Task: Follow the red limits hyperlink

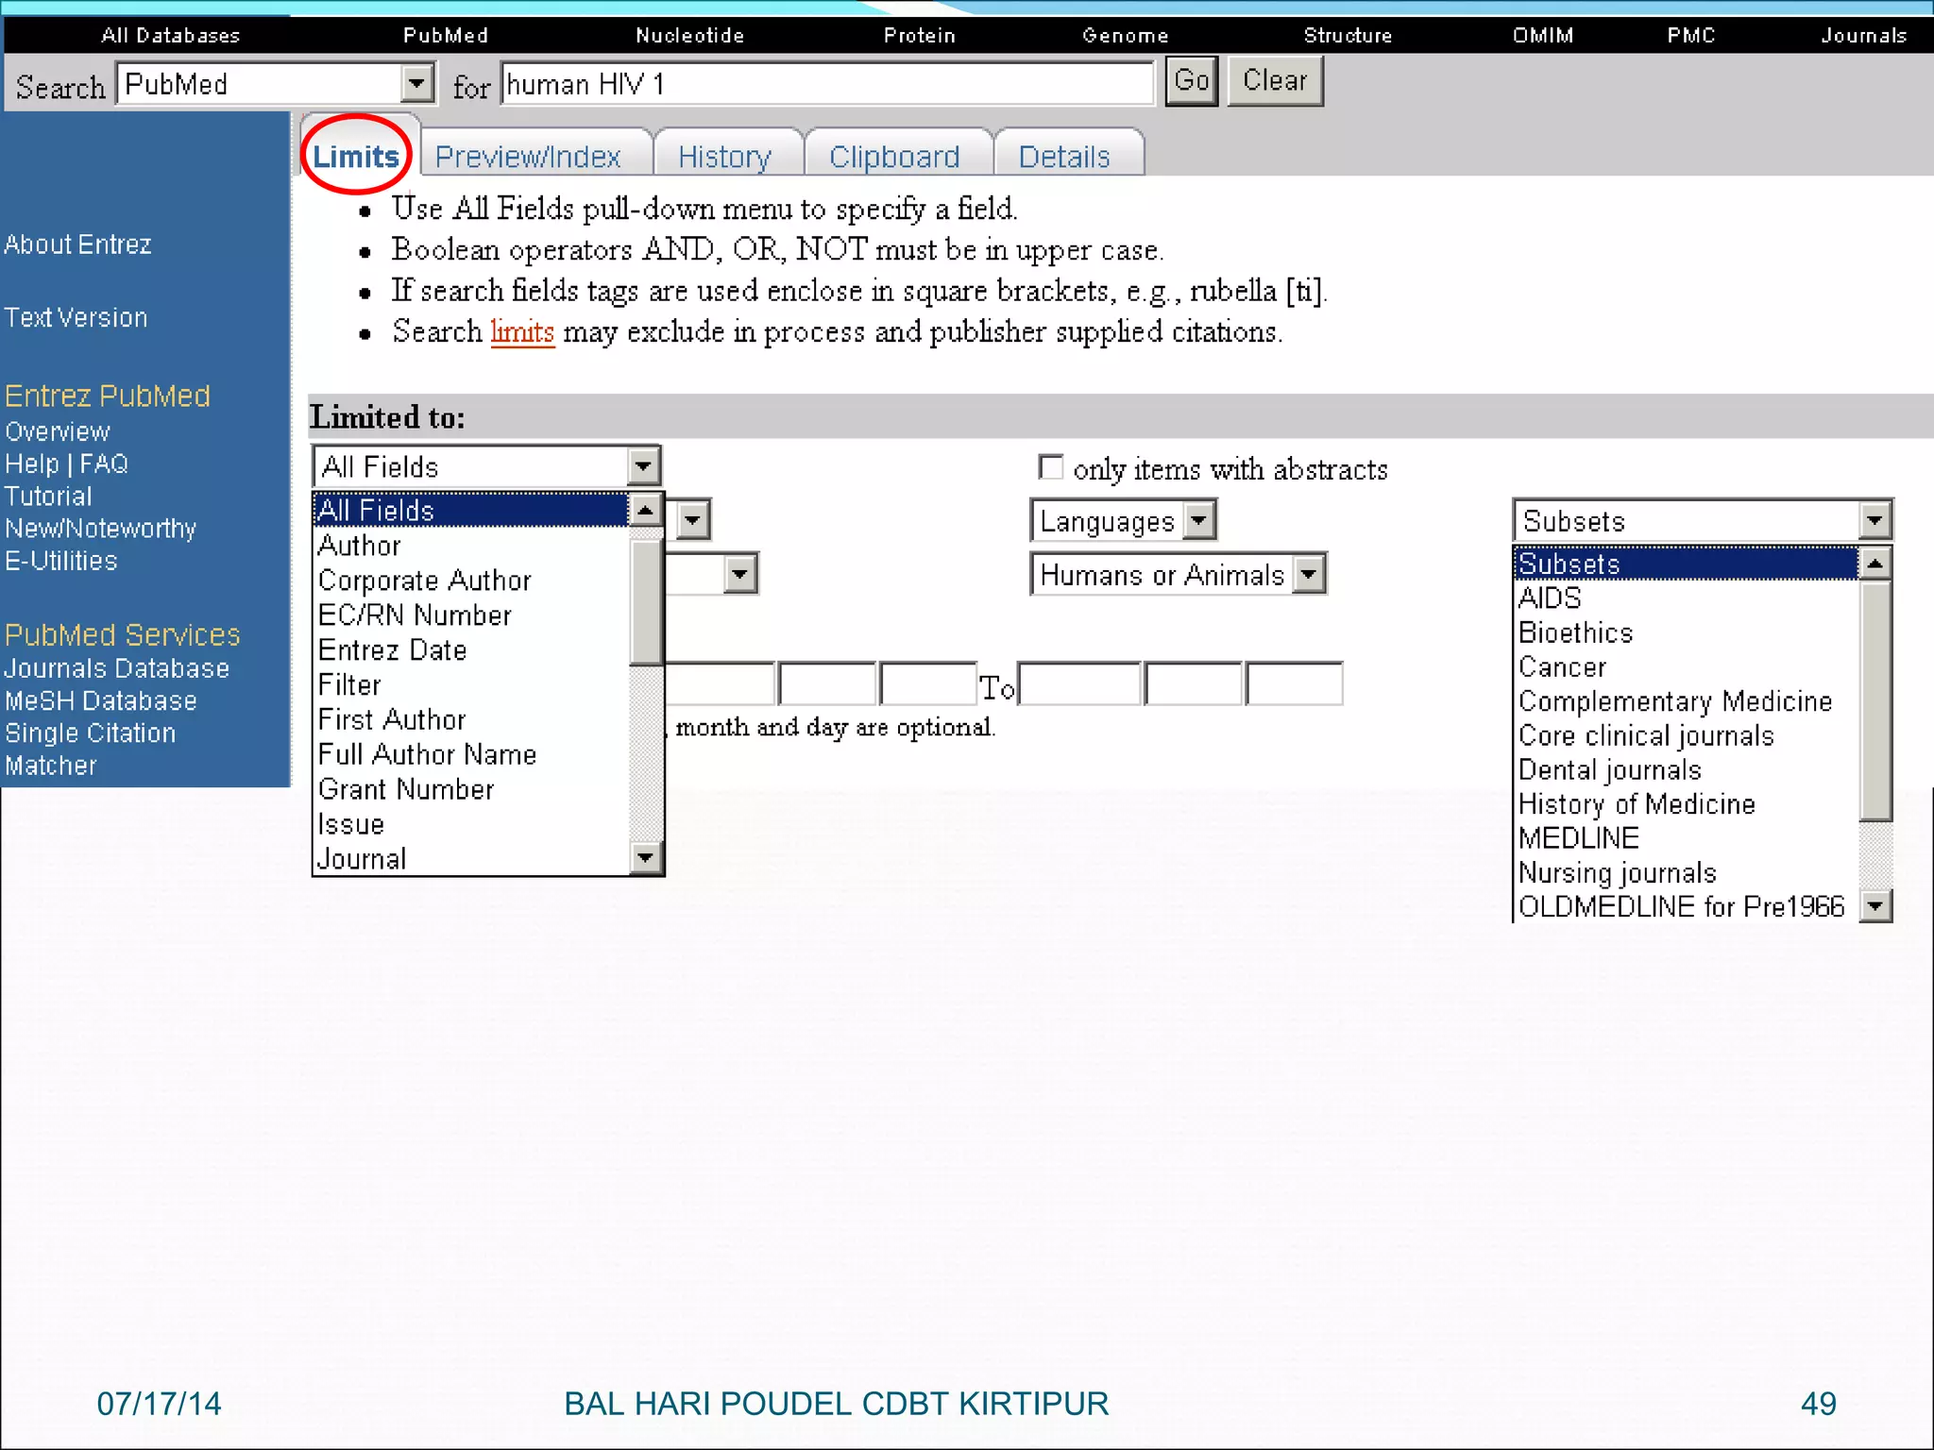Action: point(522,332)
